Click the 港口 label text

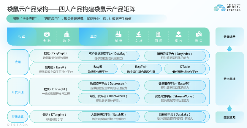point(199,41)
